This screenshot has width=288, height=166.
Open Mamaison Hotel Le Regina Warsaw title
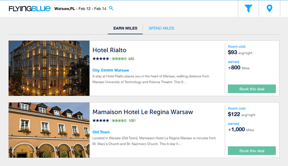click(x=143, y=112)
